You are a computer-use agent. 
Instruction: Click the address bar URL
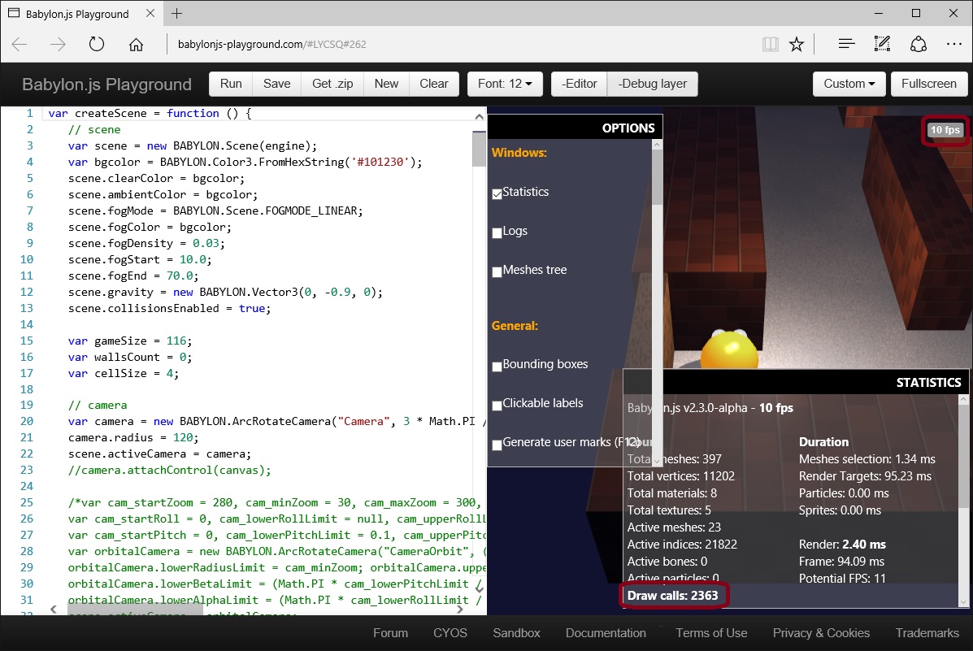coord(271,44)
